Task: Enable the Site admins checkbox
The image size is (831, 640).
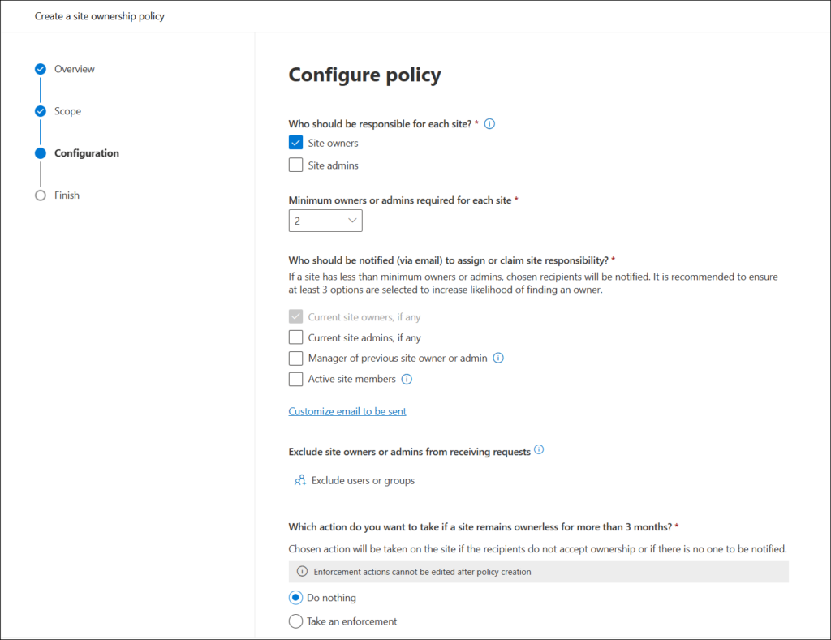Action: (x=296, y=165)
